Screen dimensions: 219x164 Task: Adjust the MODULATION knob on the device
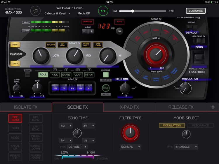[x=185, y=88]
